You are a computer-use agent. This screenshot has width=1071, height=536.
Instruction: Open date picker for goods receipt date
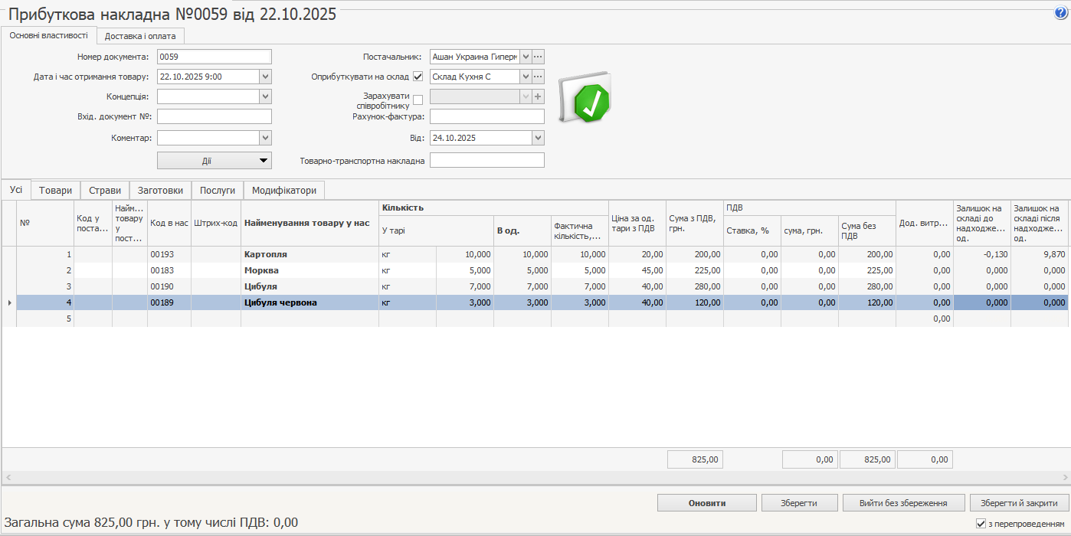click(x=265, y=77)
